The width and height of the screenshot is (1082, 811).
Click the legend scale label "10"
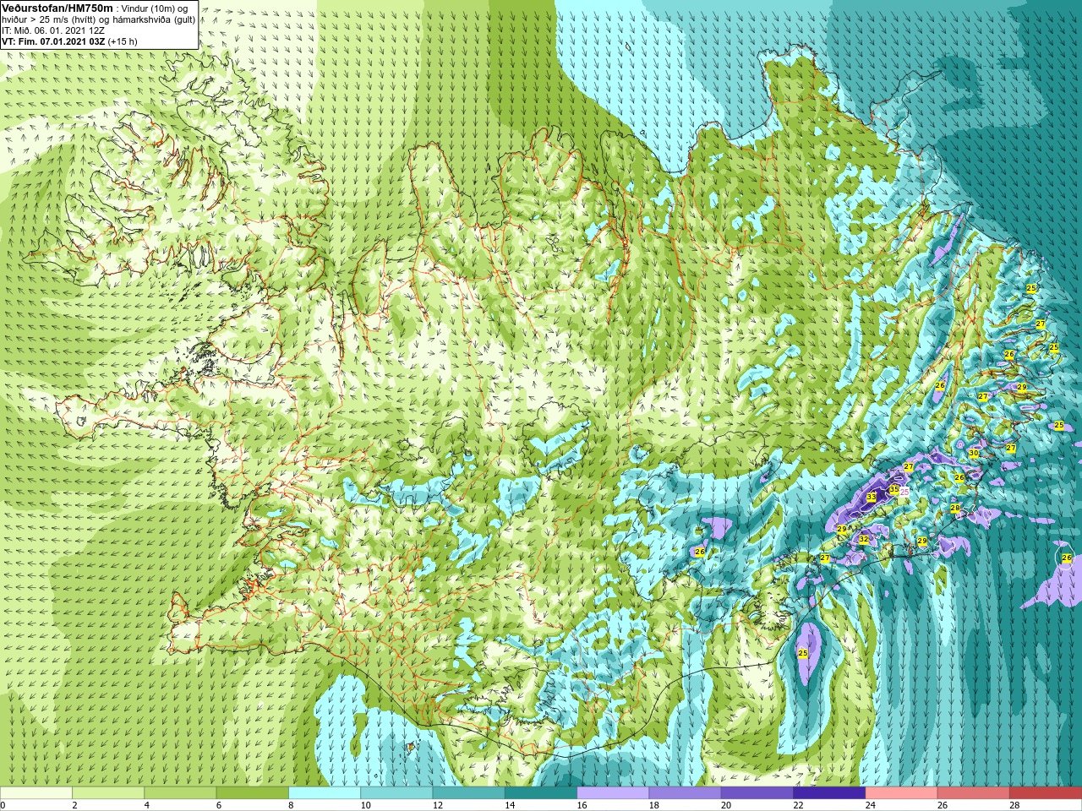pos(366,805)
